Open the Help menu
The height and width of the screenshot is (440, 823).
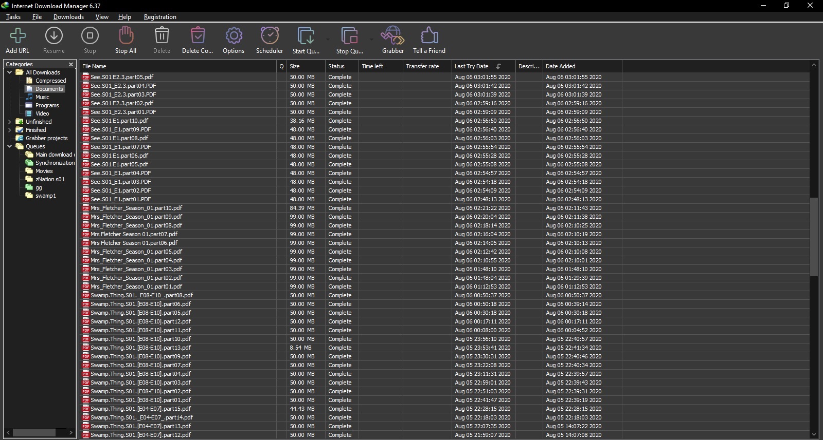pyautogui.click(x=124, y=17)
